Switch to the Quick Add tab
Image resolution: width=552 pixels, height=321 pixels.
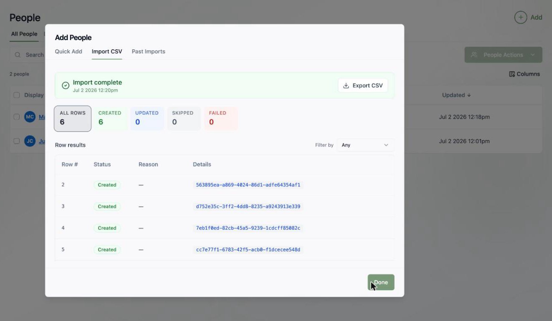pos(68,51)
